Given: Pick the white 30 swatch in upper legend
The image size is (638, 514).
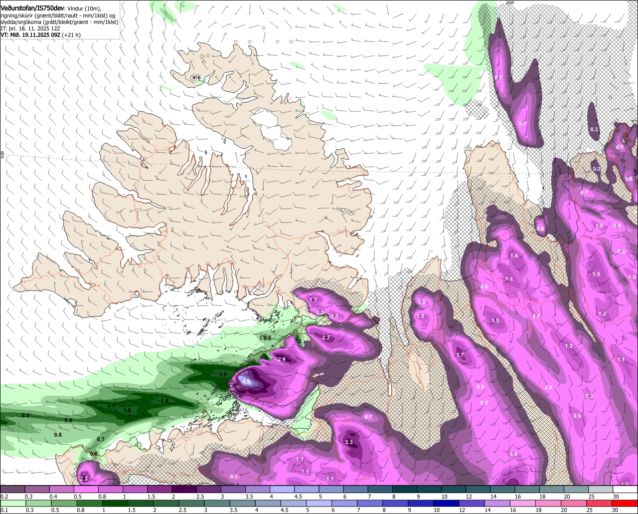Looking at the screenshot, I should (626, 490).
